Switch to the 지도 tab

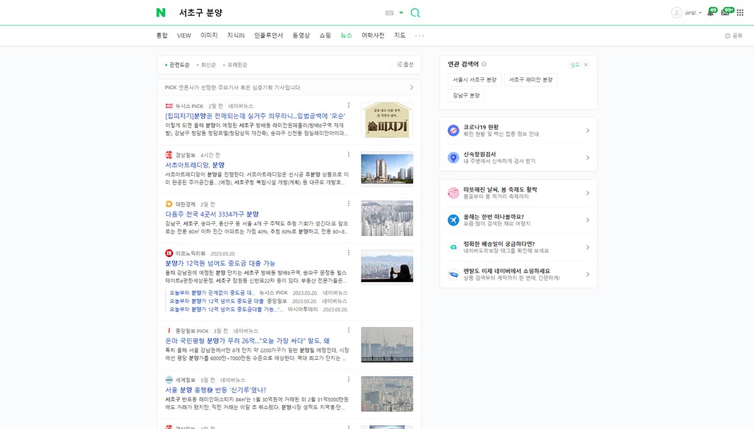click(x=400, y=36)
